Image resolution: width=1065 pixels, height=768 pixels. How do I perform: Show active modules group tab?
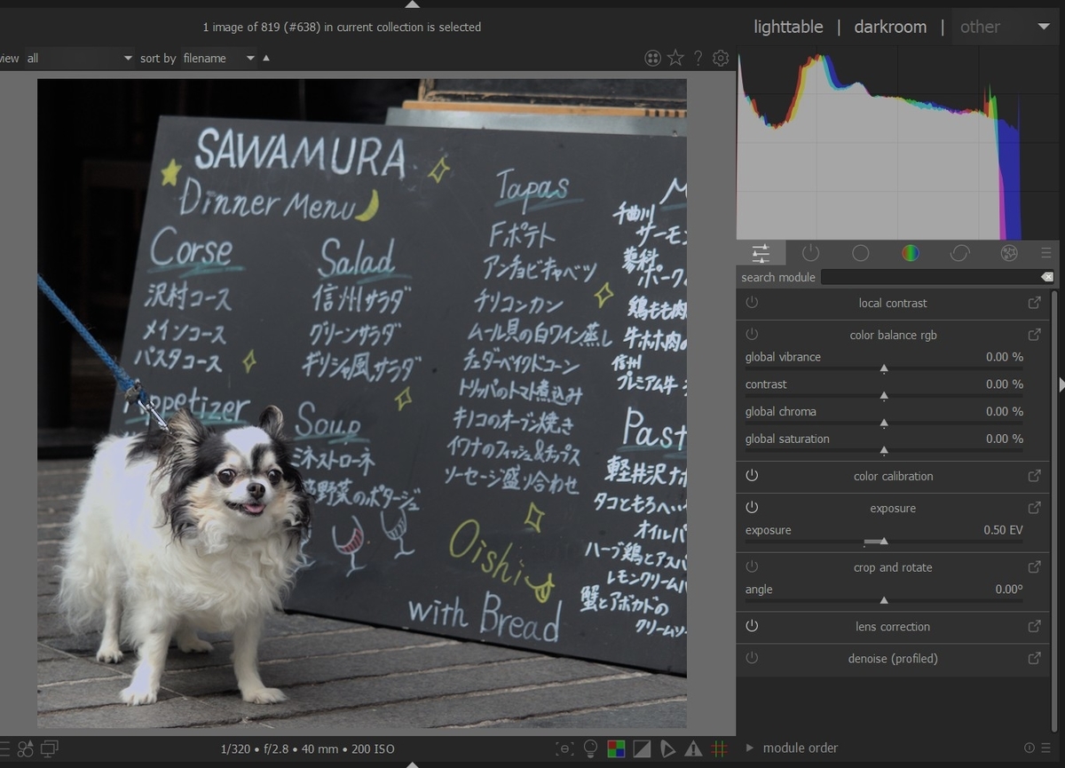pos(810,253)
